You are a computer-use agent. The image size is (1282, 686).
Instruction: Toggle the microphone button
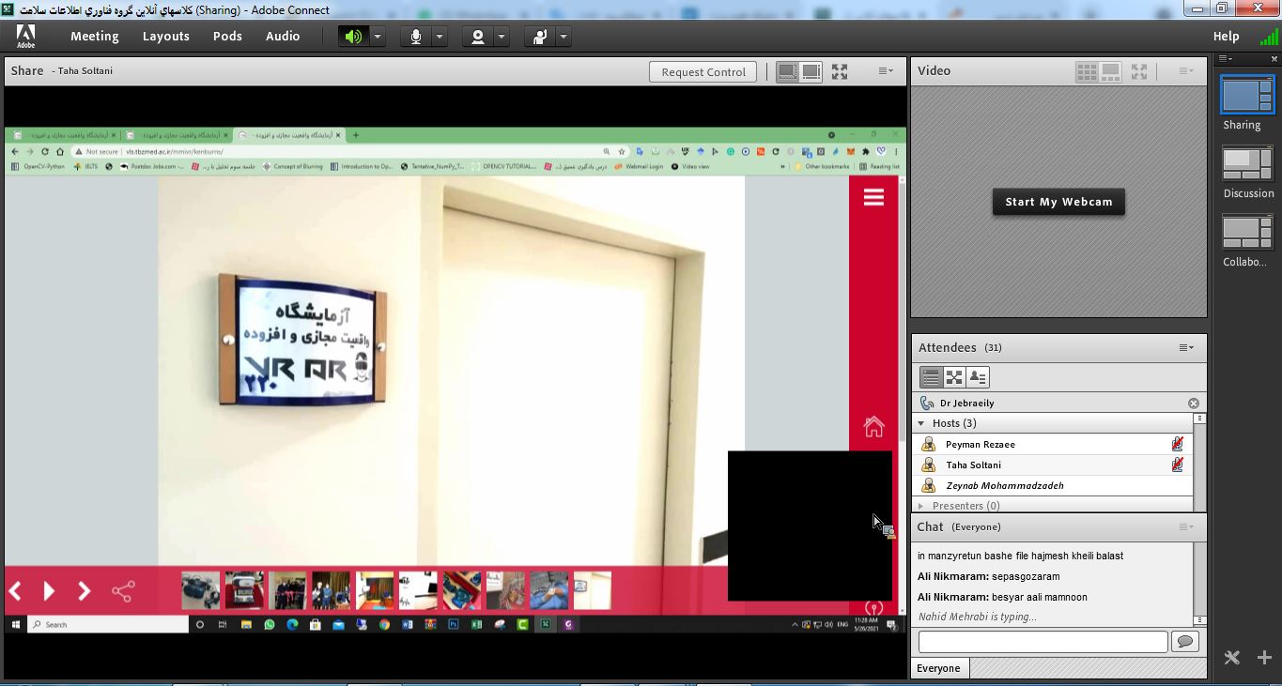(416, 37)
